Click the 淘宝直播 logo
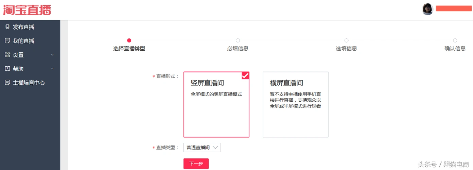Viewport: 473px width, 170px height. point(27,10)
